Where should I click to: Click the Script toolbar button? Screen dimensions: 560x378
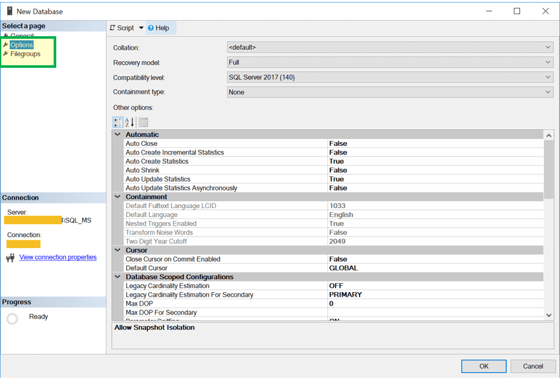pyautogui.click(x=122, y=28)
